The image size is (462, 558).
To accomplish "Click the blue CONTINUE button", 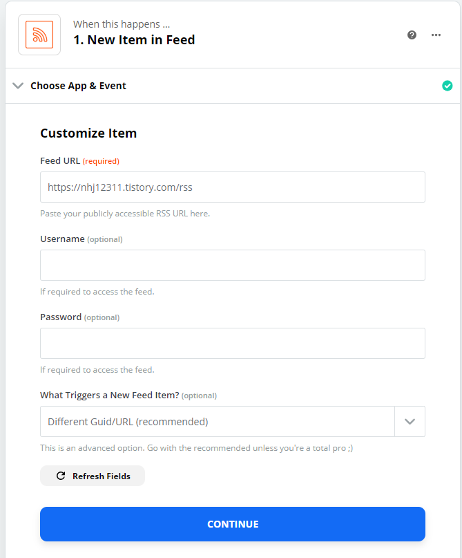I will tap(233, 524).
